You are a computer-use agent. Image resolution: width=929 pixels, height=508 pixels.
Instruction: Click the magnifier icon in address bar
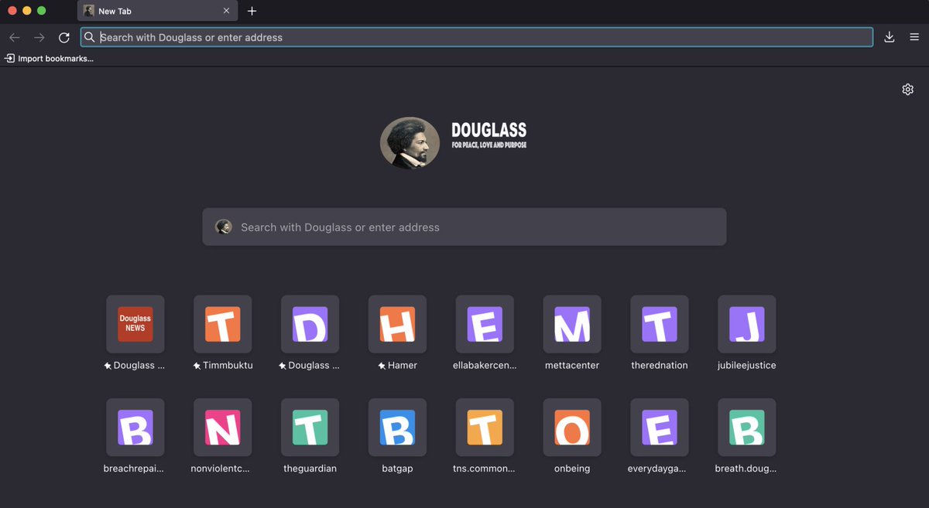tap(89, 36)
